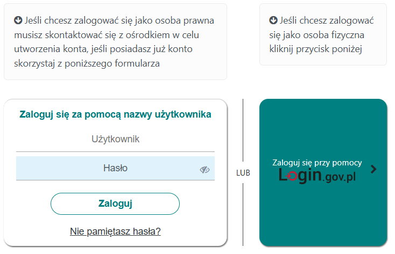Click the osoba fizyczna instruction text
Viewport: 395px width, 254px height.
point(322,35)
